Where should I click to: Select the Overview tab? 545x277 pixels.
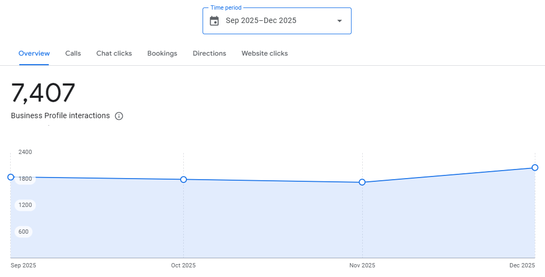pos(34,53)
